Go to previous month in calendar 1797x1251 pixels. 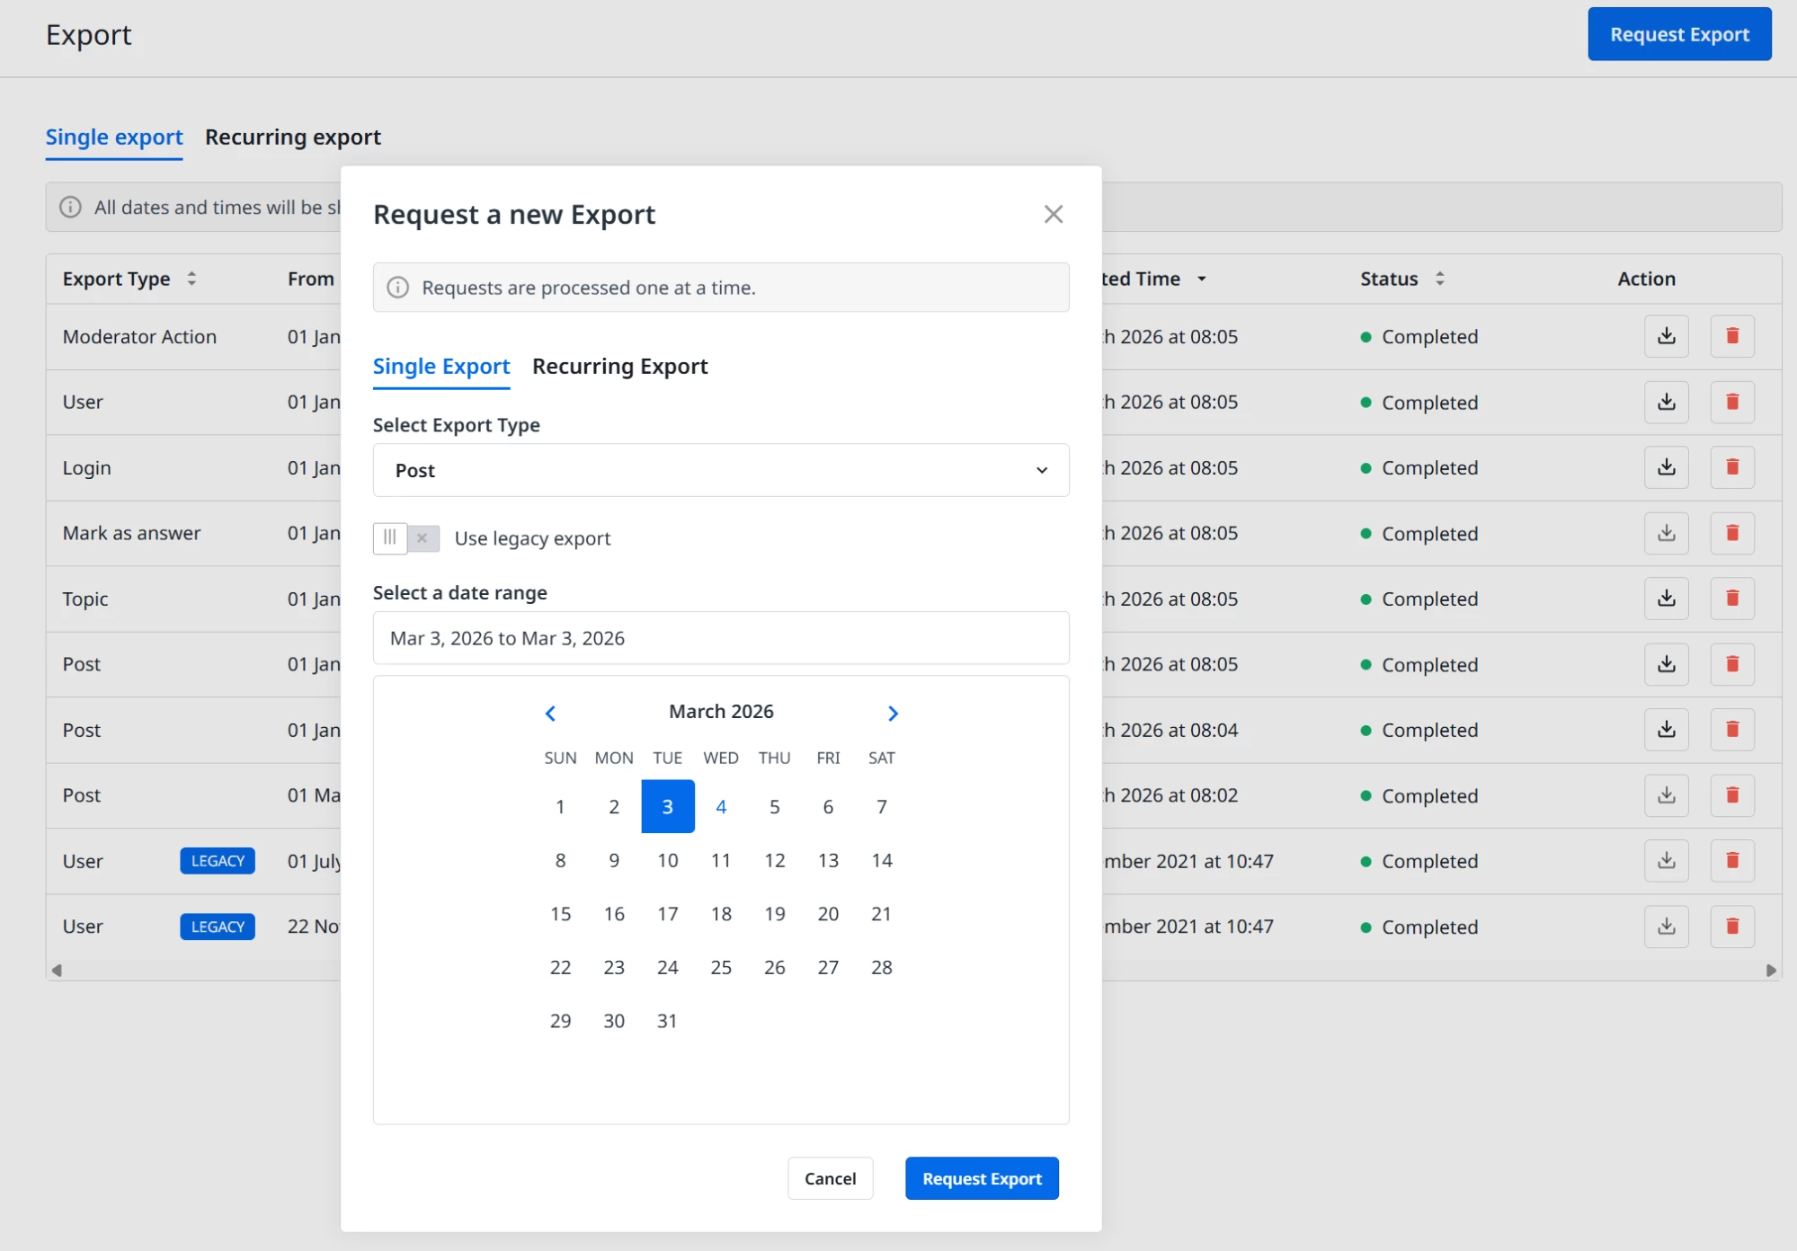550,713
